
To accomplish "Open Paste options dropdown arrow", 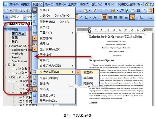I will pos(90,11).
